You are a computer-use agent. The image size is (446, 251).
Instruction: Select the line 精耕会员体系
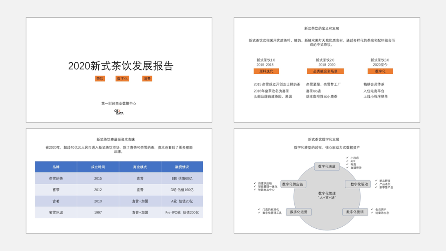click(374, 84)
